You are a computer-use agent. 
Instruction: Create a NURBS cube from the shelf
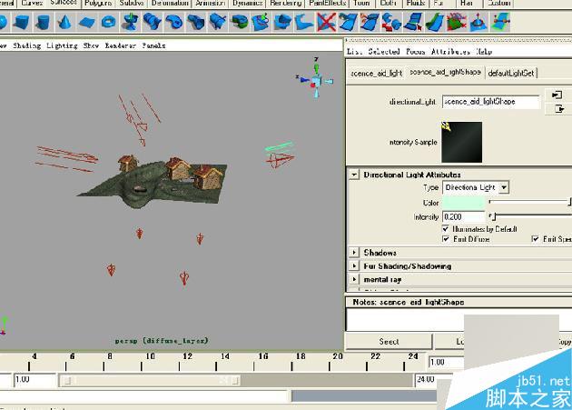coord(21,22)
